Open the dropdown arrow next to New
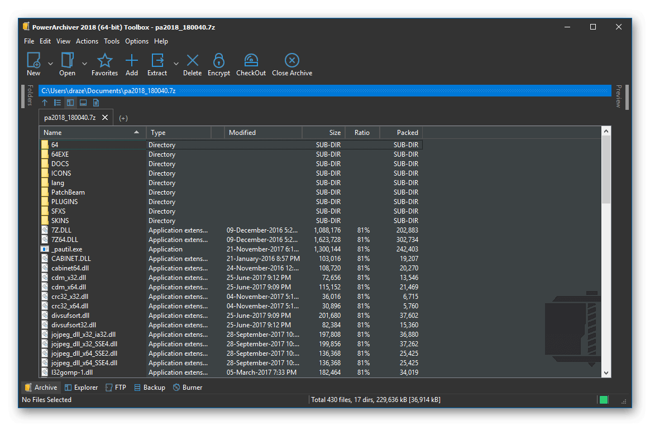The width and height of the screenshot is (650, 426). click(51, 64)
